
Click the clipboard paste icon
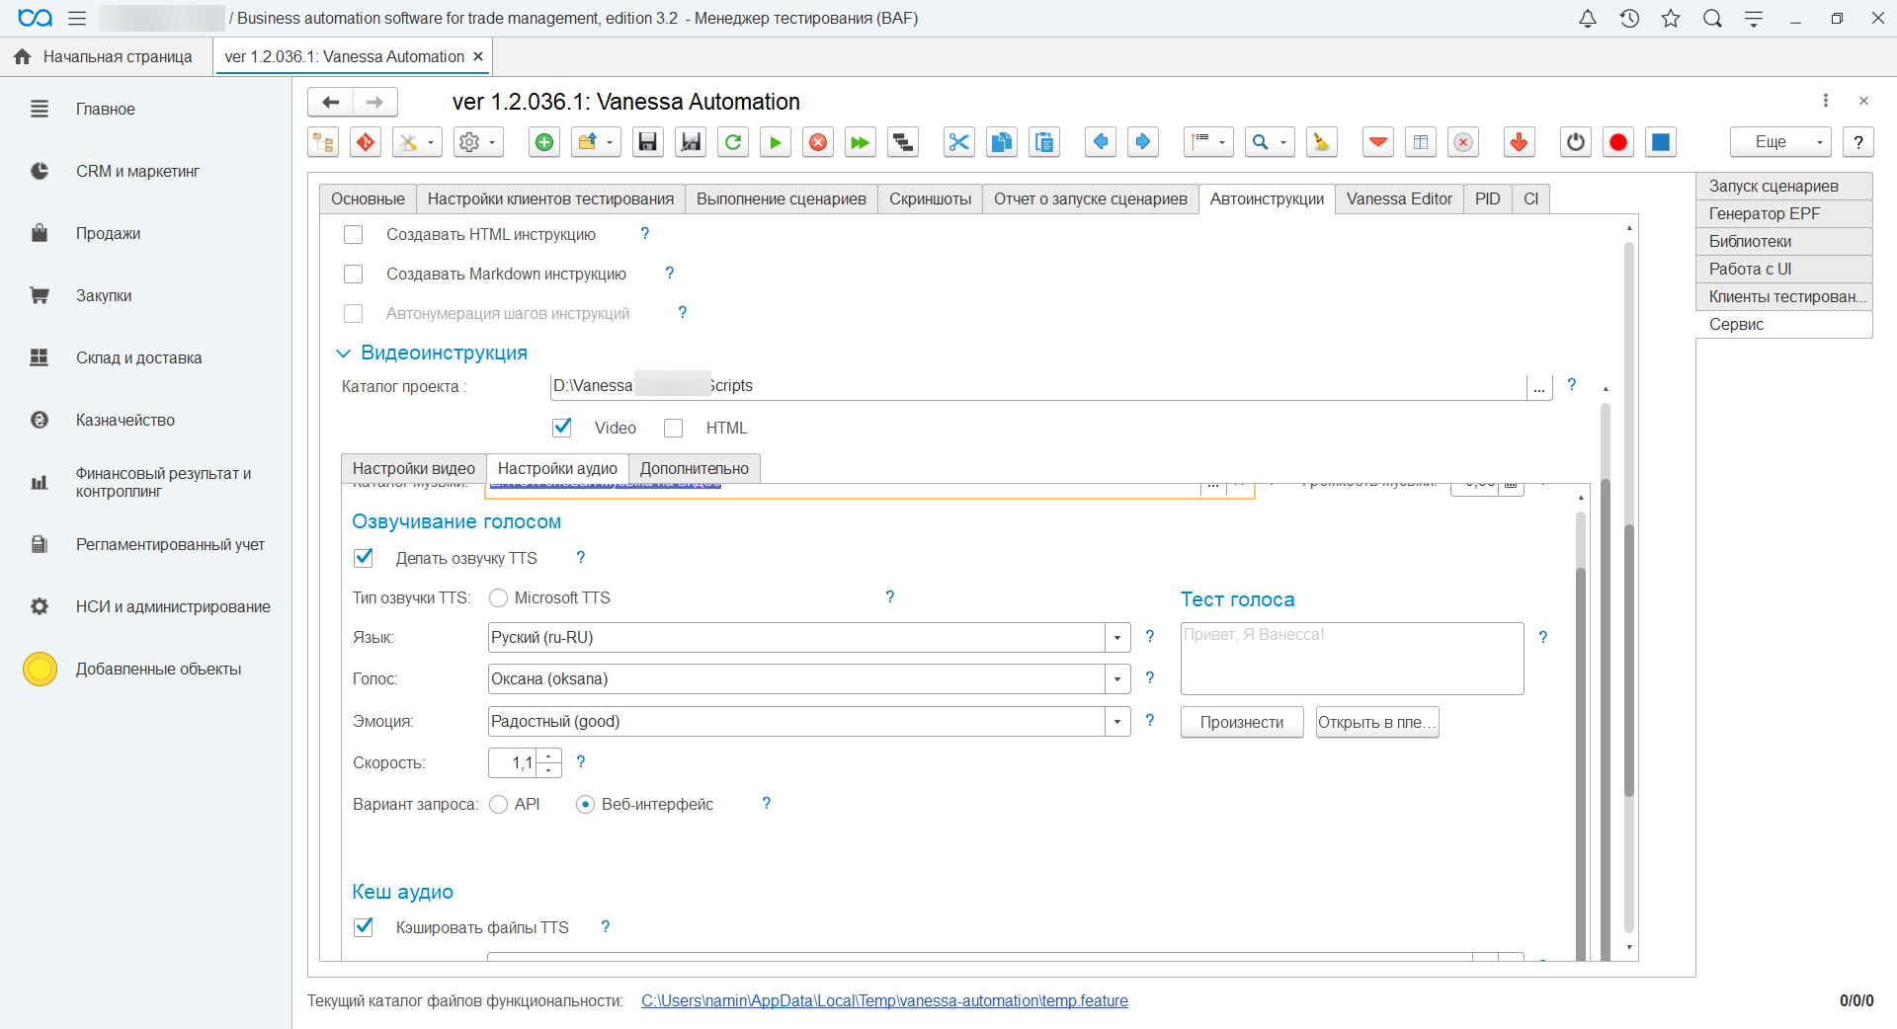(1043, 142)
